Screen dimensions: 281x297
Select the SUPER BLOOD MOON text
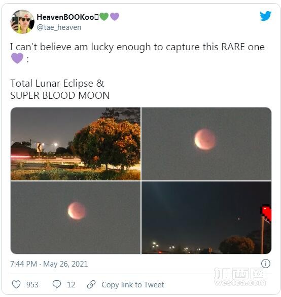(60, 95)
